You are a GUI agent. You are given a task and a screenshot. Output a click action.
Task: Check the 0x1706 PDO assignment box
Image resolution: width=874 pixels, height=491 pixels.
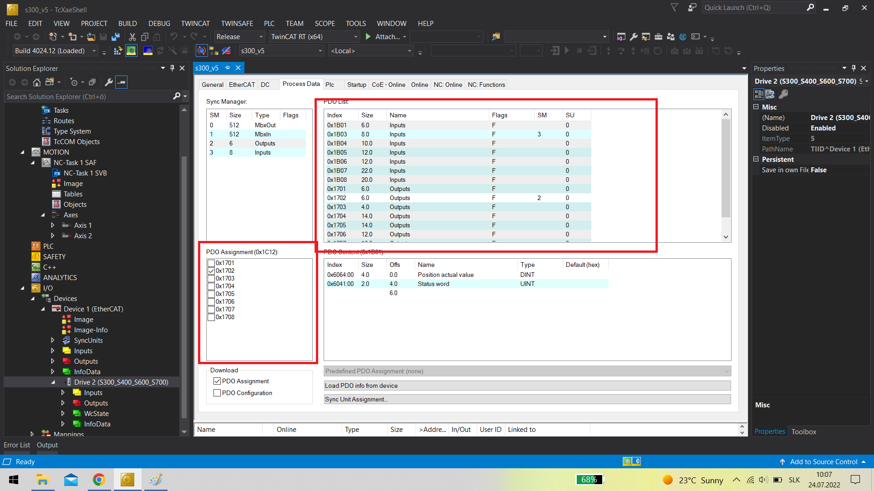(211, 302)
